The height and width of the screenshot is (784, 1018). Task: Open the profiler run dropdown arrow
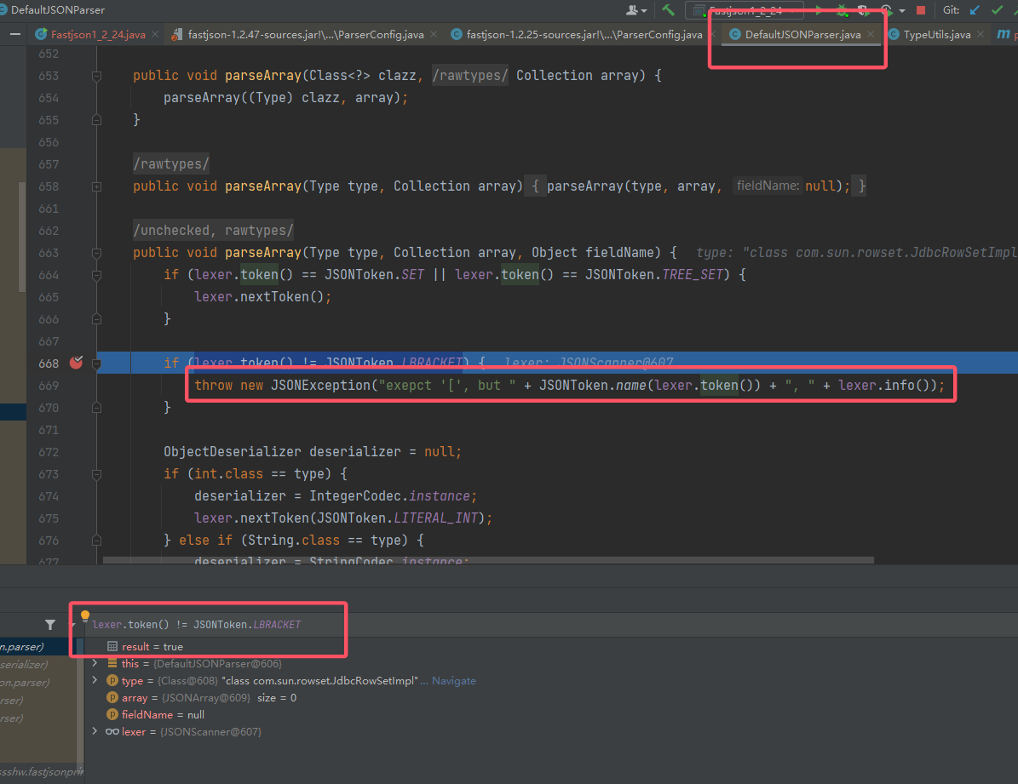902,10
